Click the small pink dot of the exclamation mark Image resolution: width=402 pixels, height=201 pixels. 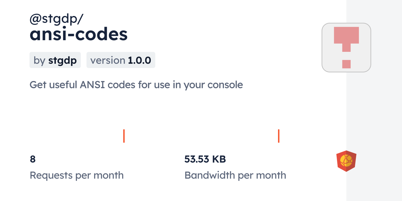[346, 64]
